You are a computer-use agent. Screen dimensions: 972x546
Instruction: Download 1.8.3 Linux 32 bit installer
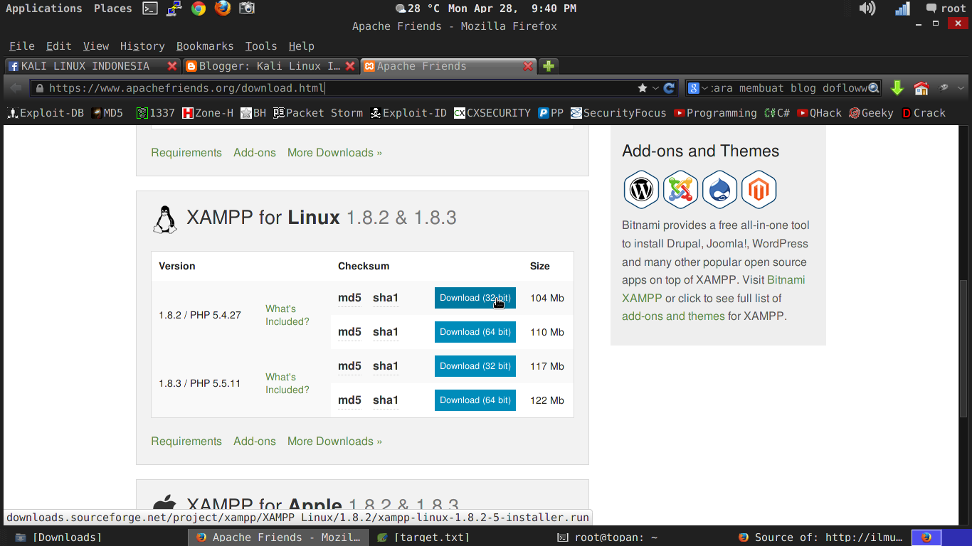475,366
